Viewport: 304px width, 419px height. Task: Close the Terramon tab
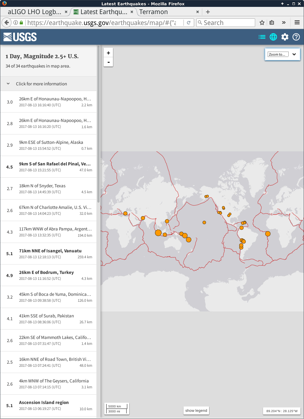pos(198,12)
